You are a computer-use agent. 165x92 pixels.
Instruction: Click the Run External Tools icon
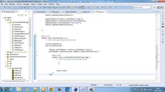pyautogui.click(x=54, y=7)
